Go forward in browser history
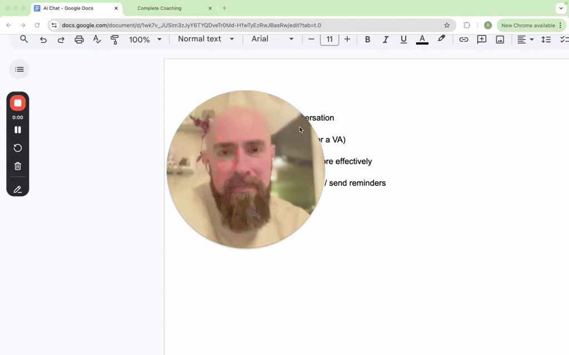 (23, 26)
